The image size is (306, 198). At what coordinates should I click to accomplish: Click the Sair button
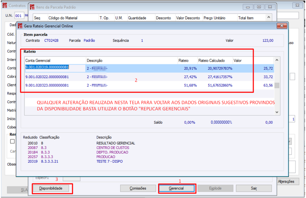(x=254, y=188)
